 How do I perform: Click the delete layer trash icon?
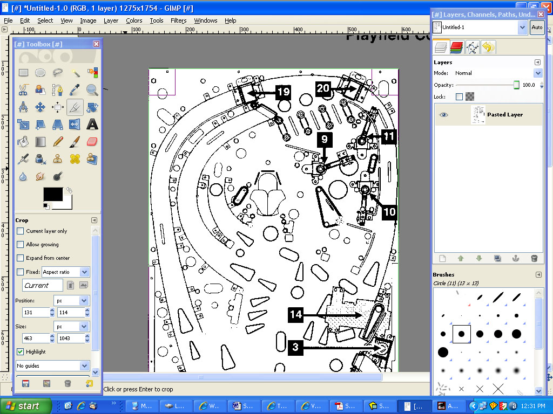point(534,259)
